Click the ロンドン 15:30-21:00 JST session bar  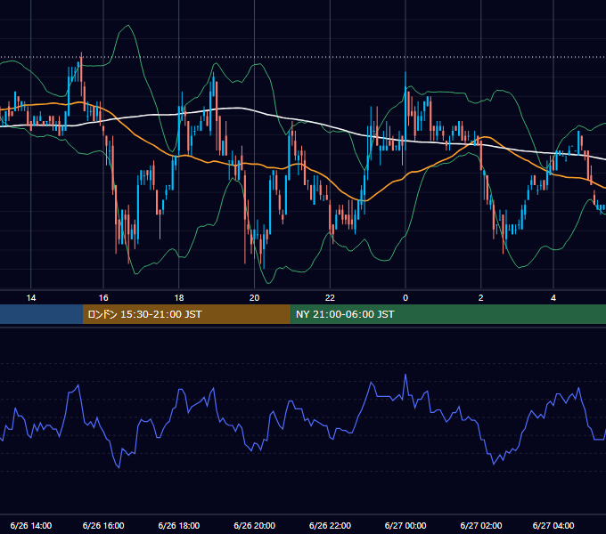[x=186, y=314]
